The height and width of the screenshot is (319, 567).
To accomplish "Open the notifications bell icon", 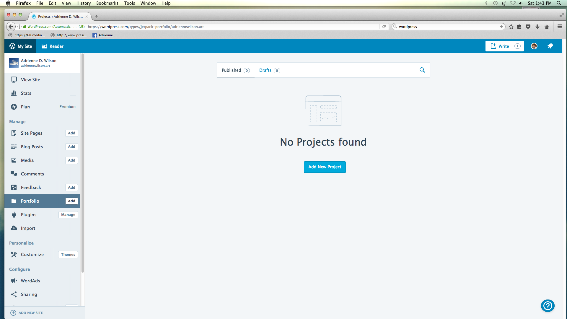I will 550,46.
